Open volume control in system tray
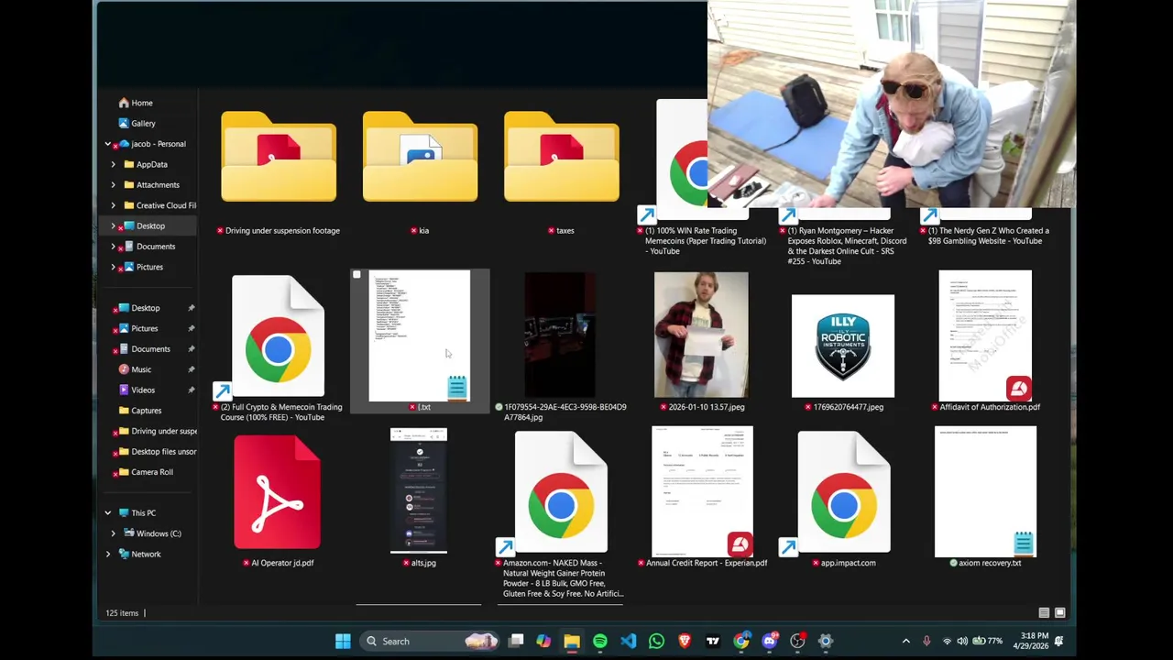 click(x=962, y=642)
